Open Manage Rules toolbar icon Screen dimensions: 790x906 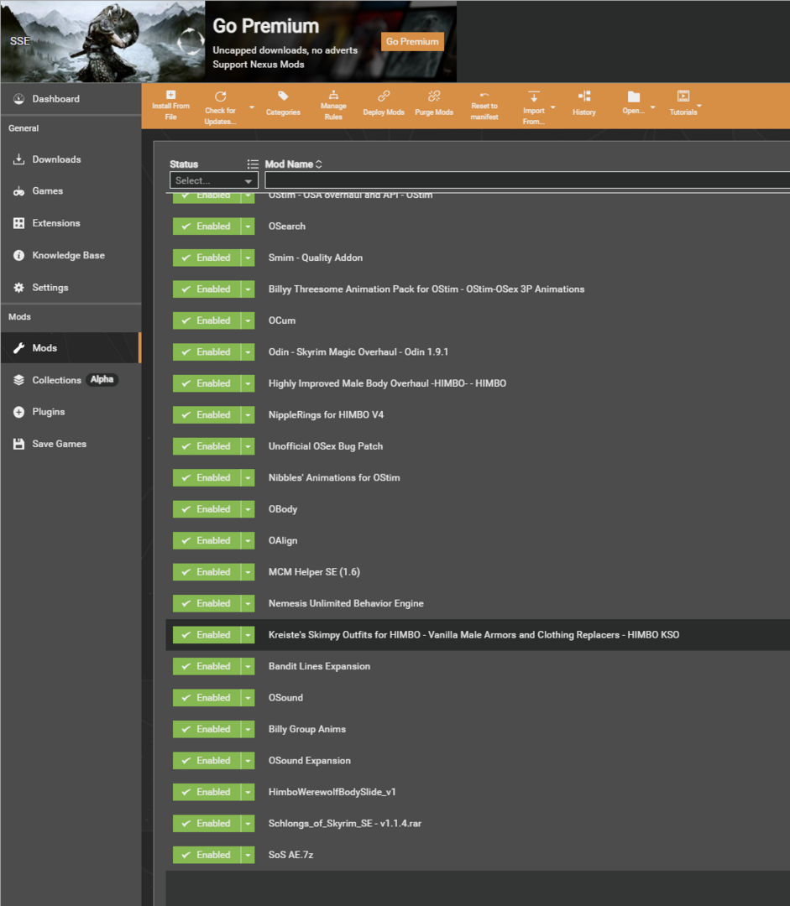click(333, 95)
